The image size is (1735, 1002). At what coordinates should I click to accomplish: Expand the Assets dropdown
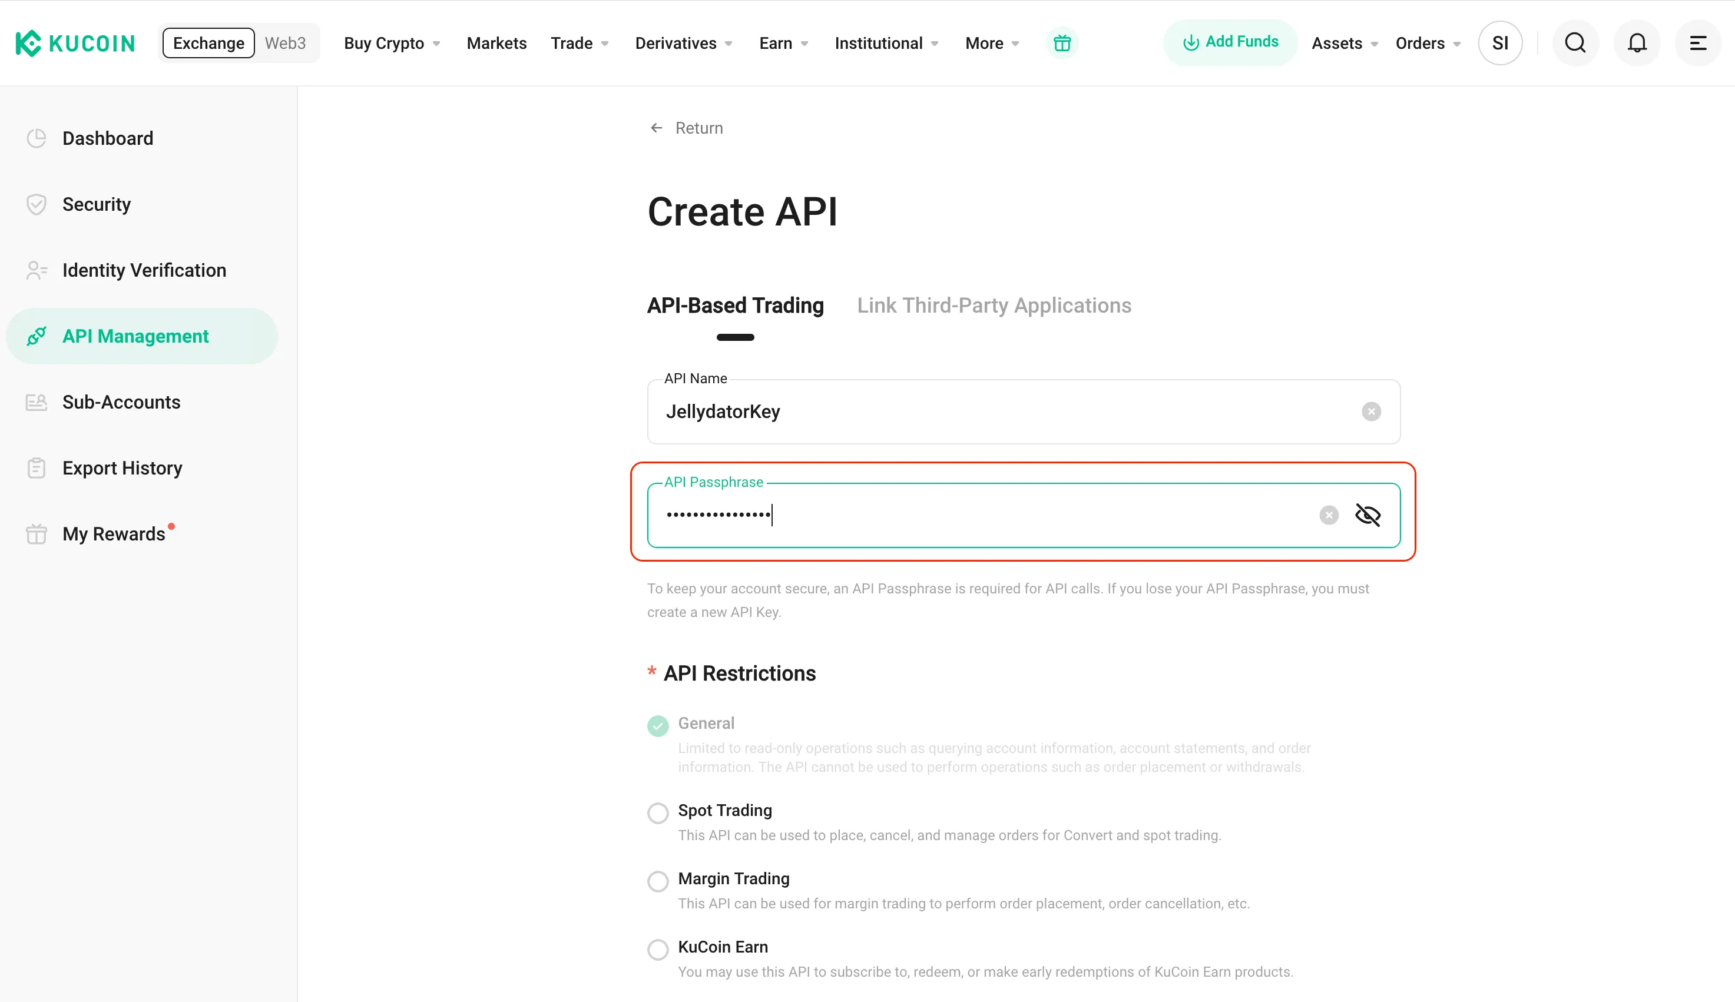click(1345, 44)
